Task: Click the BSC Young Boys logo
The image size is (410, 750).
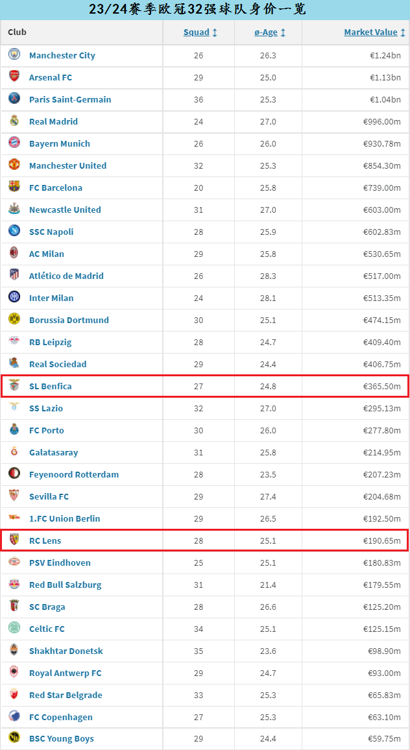Action: coord(14,738)
